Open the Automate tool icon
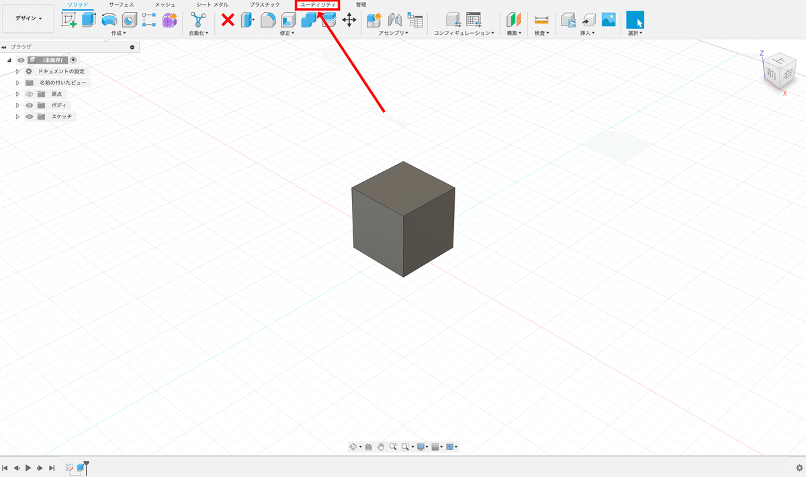Image resolution: width=806 pixels, height=477 pixels. point(197,20)
